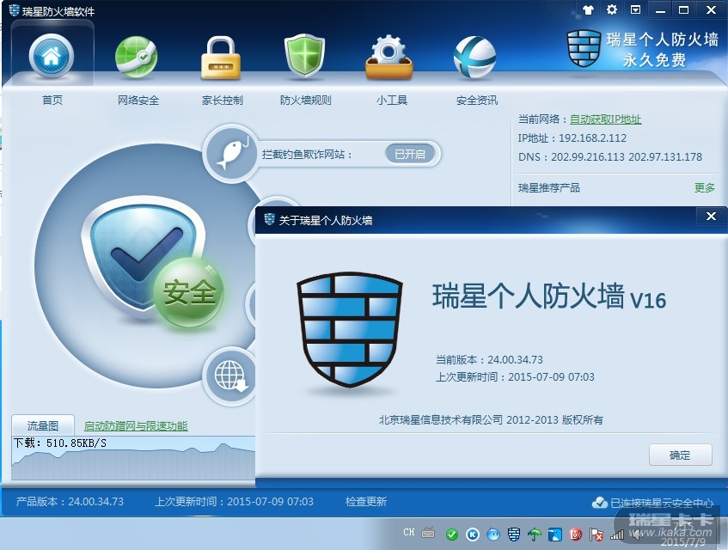Image resolution: width=728 pixels, height=550 pixels.
Task: Open 防火墙规则 green shield icon
Action: click(304, 56)
